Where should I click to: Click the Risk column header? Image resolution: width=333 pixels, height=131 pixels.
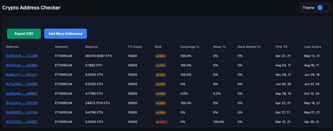pos(158,47)
